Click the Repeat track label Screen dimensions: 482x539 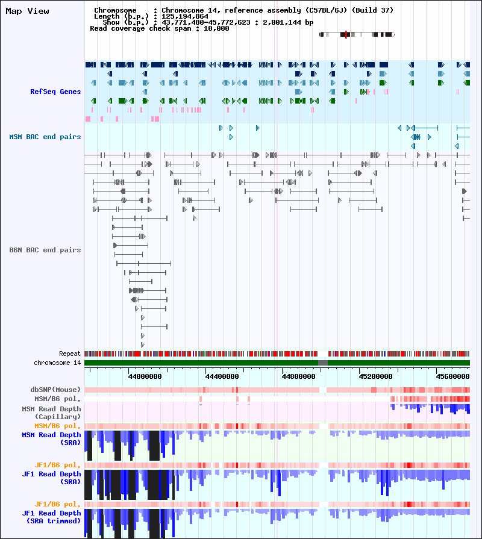[x=70, y=354]
